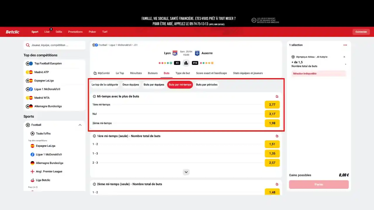The image size is (374, 210).
Task: Open Turf from the top navigation
Action: (105, 32)
